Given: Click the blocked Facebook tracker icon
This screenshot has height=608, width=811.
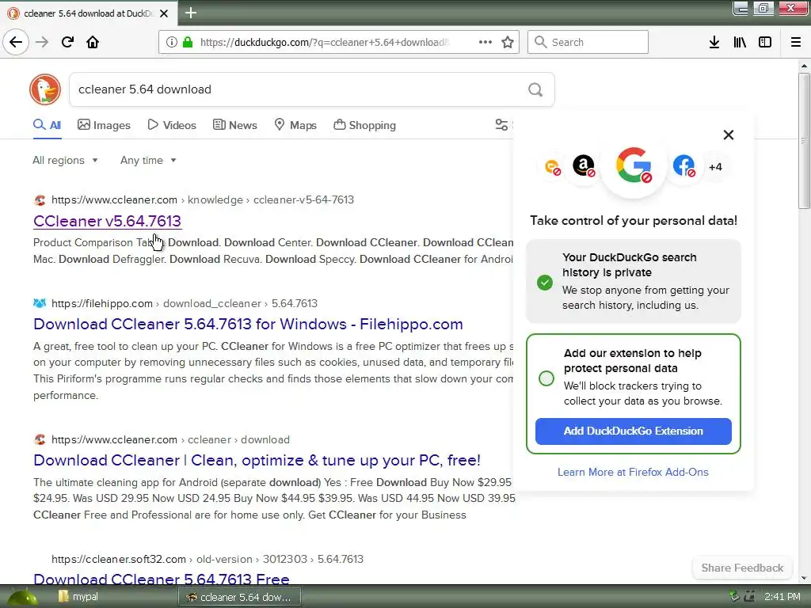Looking at the screenshot, I should pyautogui.click(x=683, y=166).
